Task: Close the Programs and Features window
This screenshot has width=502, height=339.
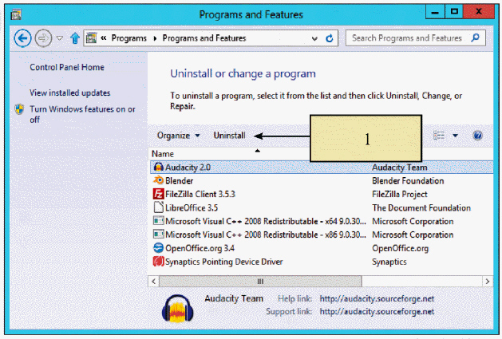Action: 479,12
